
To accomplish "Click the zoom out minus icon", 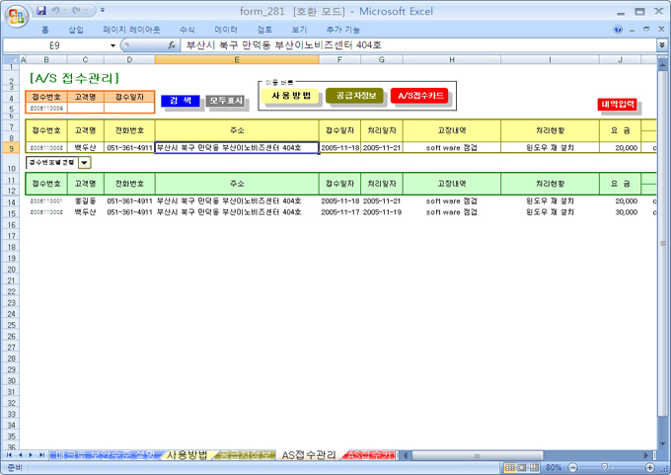I will click(x=574, y=467).
